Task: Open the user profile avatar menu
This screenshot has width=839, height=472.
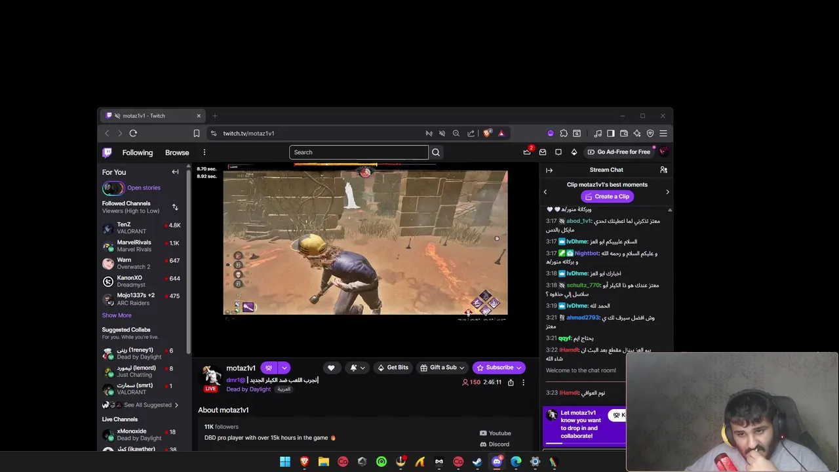Action: [x=663, y=152]
